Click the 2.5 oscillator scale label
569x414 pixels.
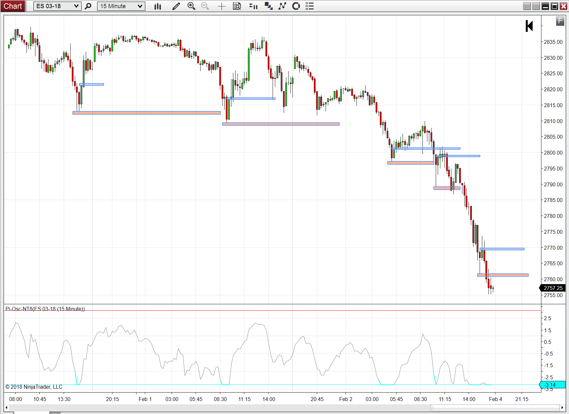[x=548, y=318]
